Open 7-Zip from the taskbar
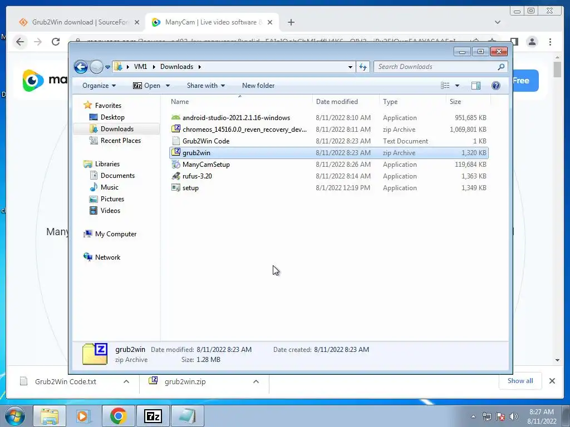 (x=153, y=416)
